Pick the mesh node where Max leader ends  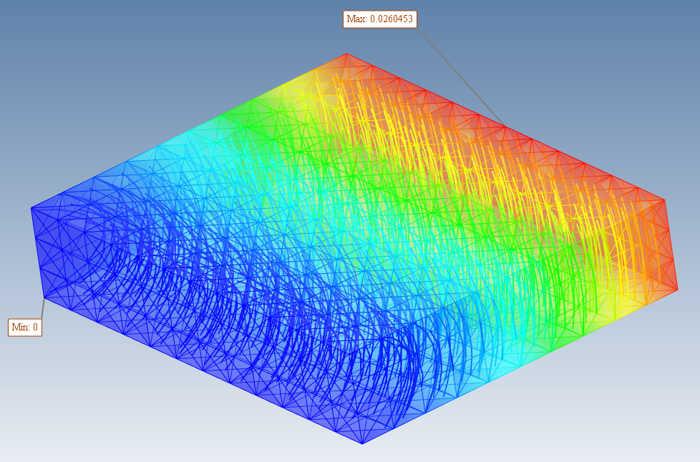click(505, 126)
